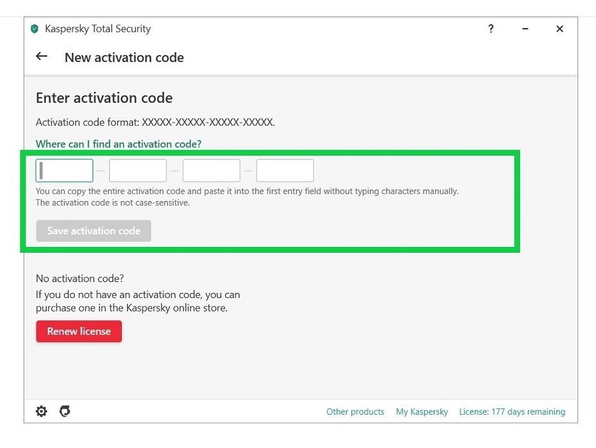The width and height of the screenshot is (596, 448).
Task: Focus the first activation code field
Action: (64, 171)
